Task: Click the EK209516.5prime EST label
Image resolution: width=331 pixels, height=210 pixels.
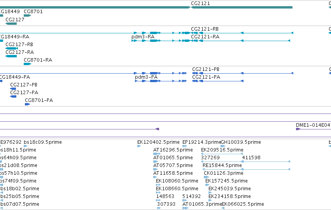Action: [222, 150]
